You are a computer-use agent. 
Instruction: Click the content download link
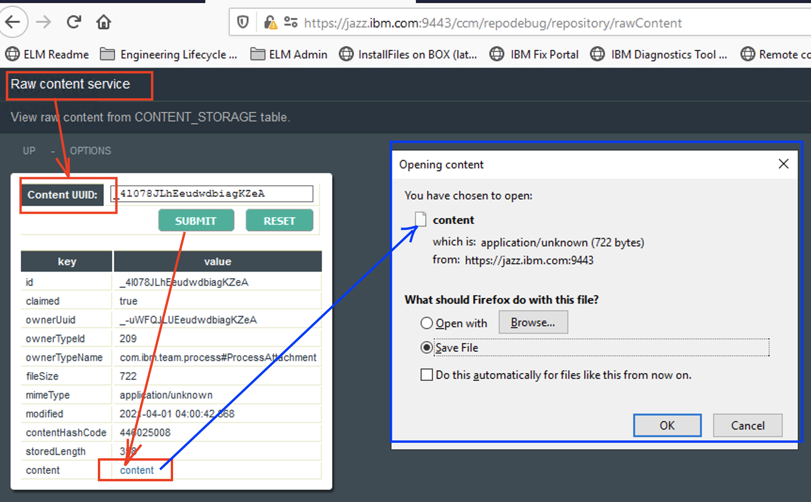click(x=136, y=470)
